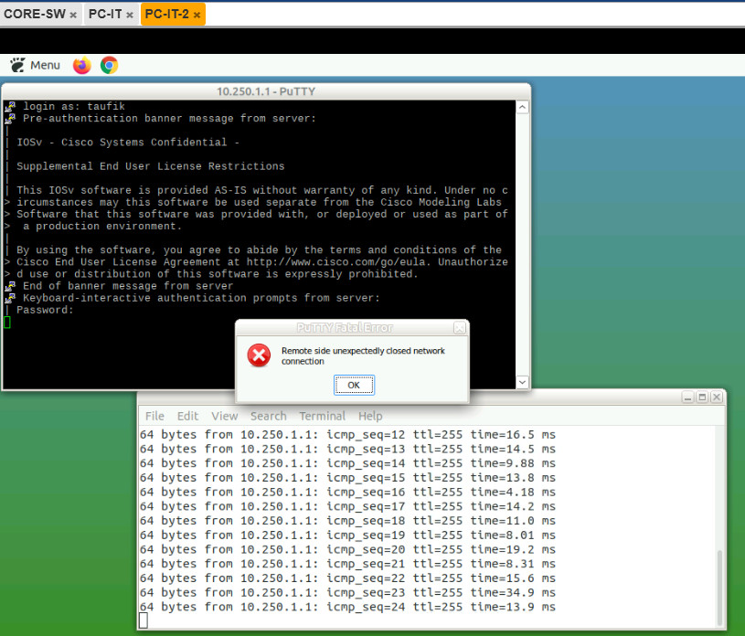
Task: Click the icmp_seq=16 ping reply line
Action: 347,493
